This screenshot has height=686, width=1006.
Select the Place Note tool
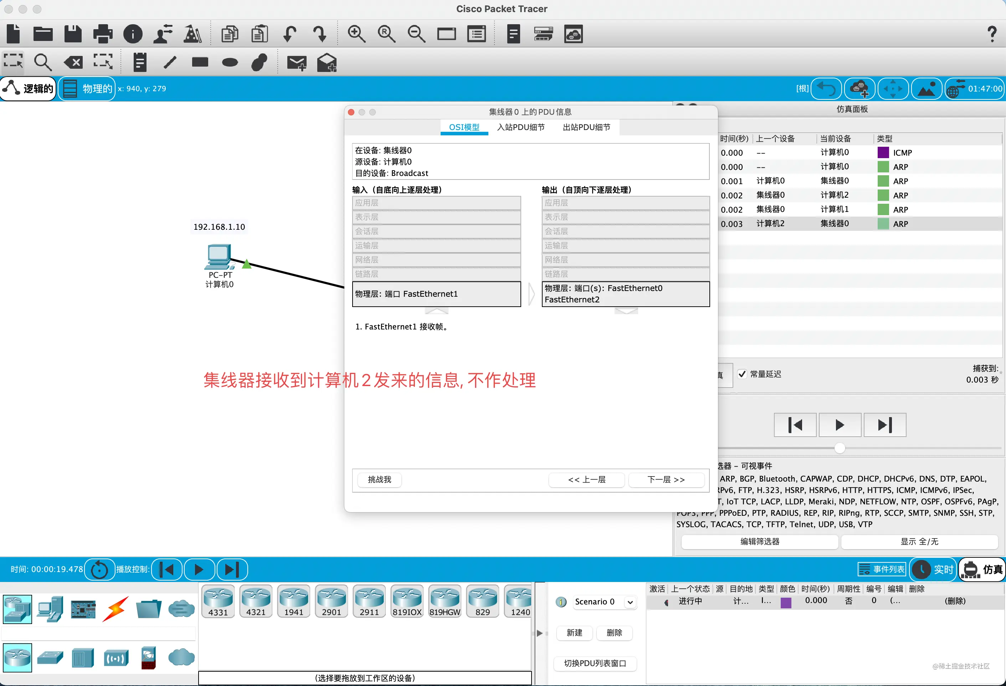point(140,62)
